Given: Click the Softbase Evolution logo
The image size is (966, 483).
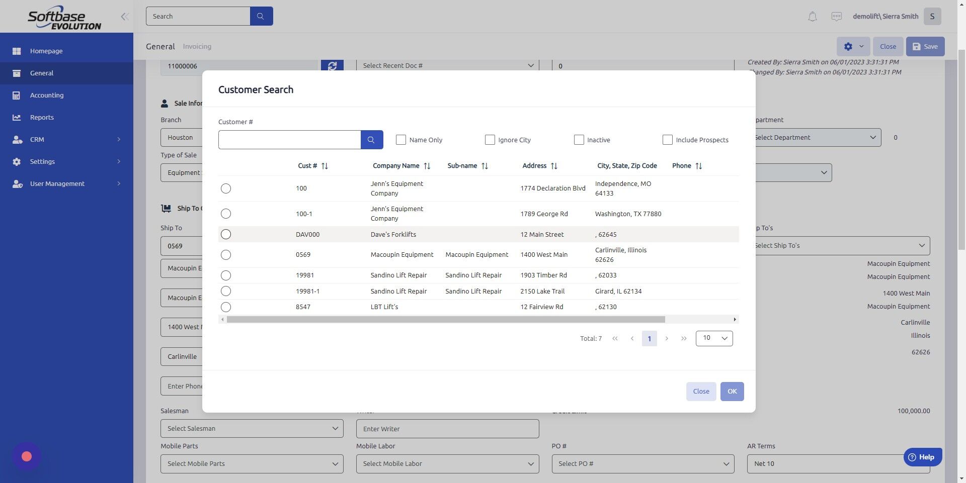Looking at the screenshot, I should point(64,18).
